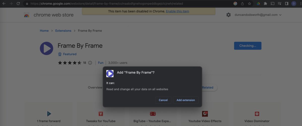Click the Chrome Web Store rainbow logo

(27, 15)
